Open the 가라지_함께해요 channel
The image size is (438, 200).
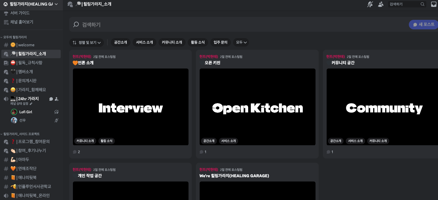[31, 90]
